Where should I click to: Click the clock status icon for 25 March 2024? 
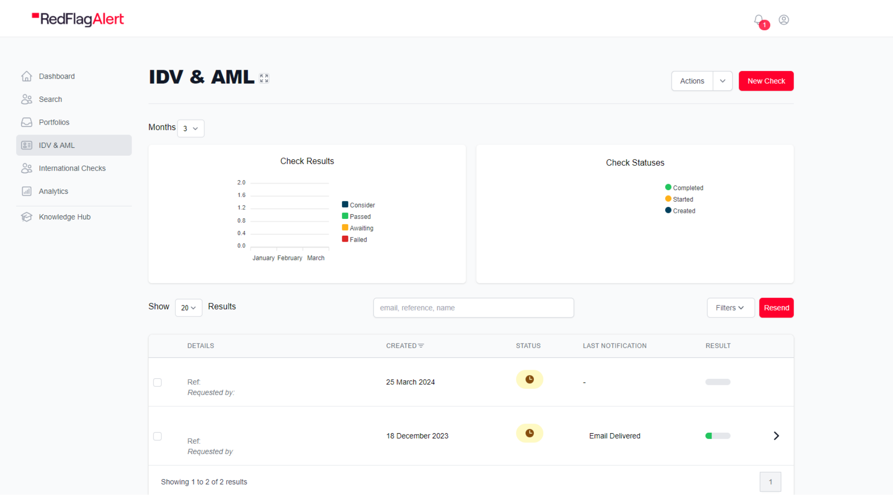click(x=529, y=379)
